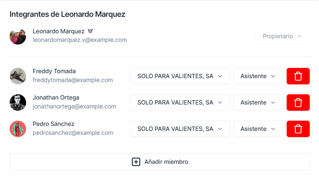Image resolution: width=319 pixels, height=179 pixels.
Task: Delete Freddy Tomada with trash icon
Action: (x=298, y=76)
